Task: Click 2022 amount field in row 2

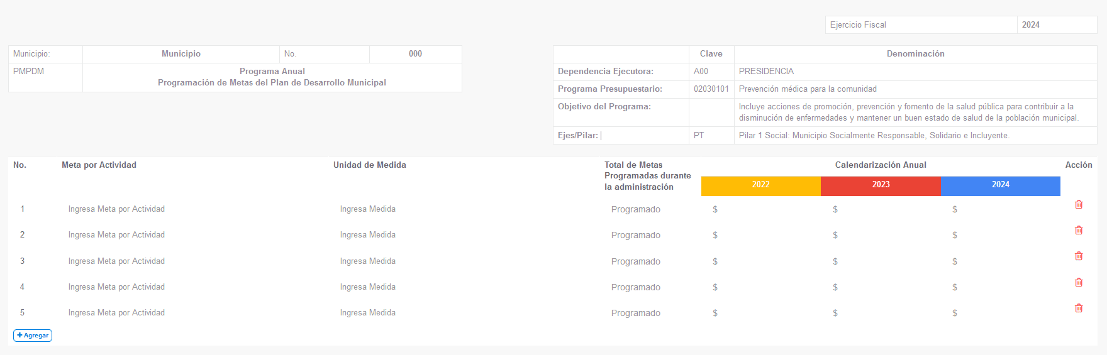Action: tap(761, 235)
